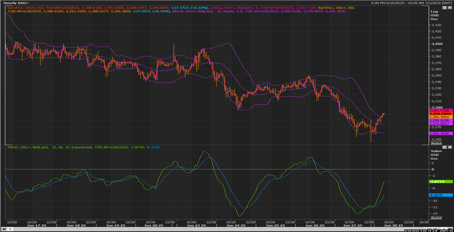The height and width of the screenshot is (232, 454).
Task: Click the USD currency label on price axis
Action: (435, 15)
